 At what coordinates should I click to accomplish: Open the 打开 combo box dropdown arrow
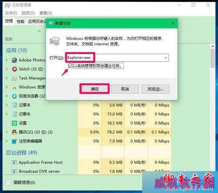[166, 58]
